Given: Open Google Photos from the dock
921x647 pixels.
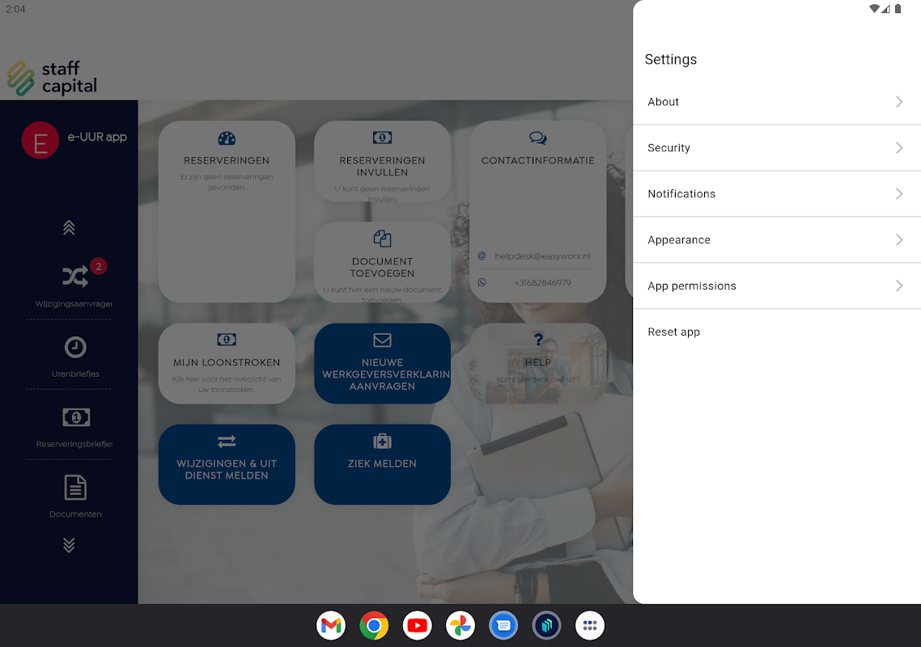Looking at the screenshot, I should click(460, 625).
